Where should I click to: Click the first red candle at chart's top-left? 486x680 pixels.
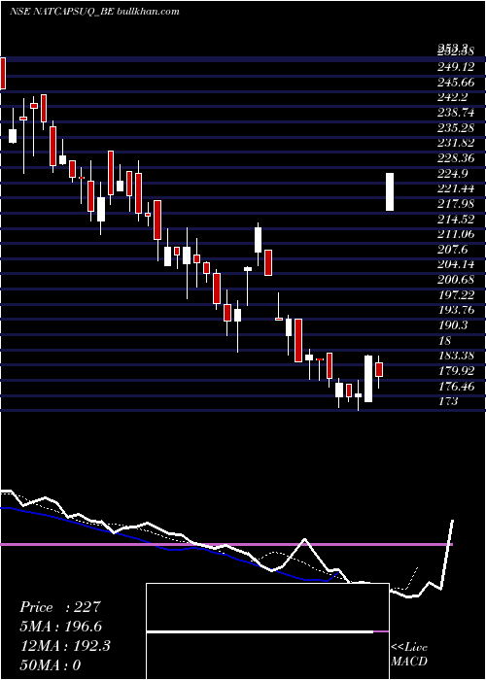click(3, 73)
